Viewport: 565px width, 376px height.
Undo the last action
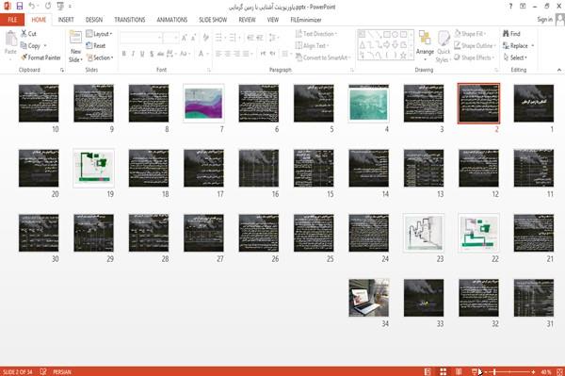tap(32, 6)
